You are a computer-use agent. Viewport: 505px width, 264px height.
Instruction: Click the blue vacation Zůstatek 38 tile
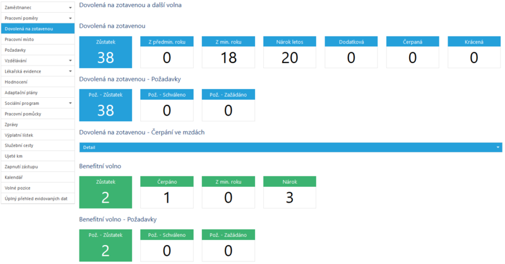105,52
